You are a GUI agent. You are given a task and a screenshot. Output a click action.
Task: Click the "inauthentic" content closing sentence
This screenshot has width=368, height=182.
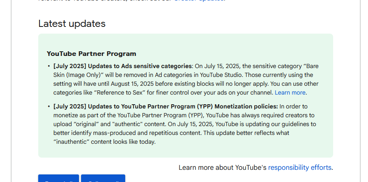(105, 142)
